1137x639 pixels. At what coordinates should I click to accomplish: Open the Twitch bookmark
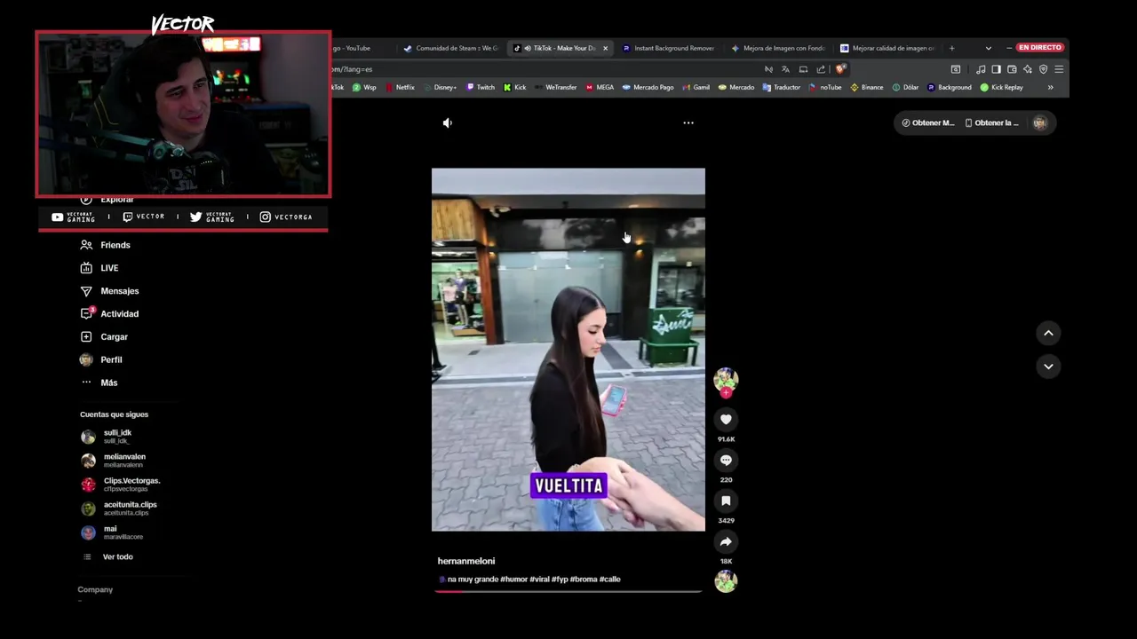[481, 87]
